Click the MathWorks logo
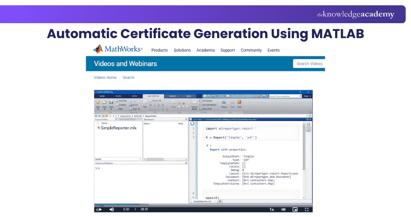 (117, 49)
